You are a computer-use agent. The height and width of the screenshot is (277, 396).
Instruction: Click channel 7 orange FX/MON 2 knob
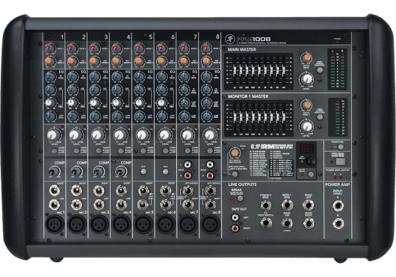coord(184,61)
